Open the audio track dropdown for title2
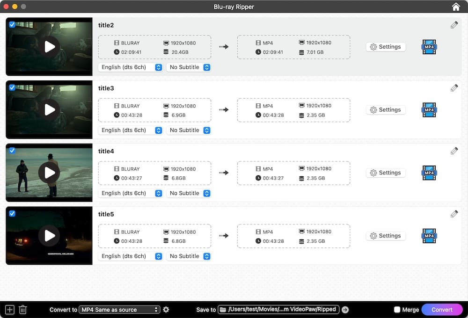 [x=131, y=67]
